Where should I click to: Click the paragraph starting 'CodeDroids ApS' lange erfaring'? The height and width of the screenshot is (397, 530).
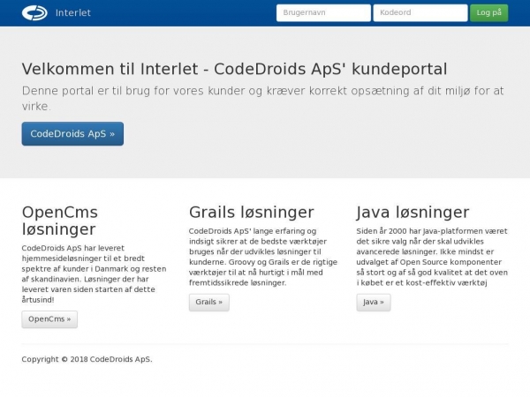[x=263, y=257]
